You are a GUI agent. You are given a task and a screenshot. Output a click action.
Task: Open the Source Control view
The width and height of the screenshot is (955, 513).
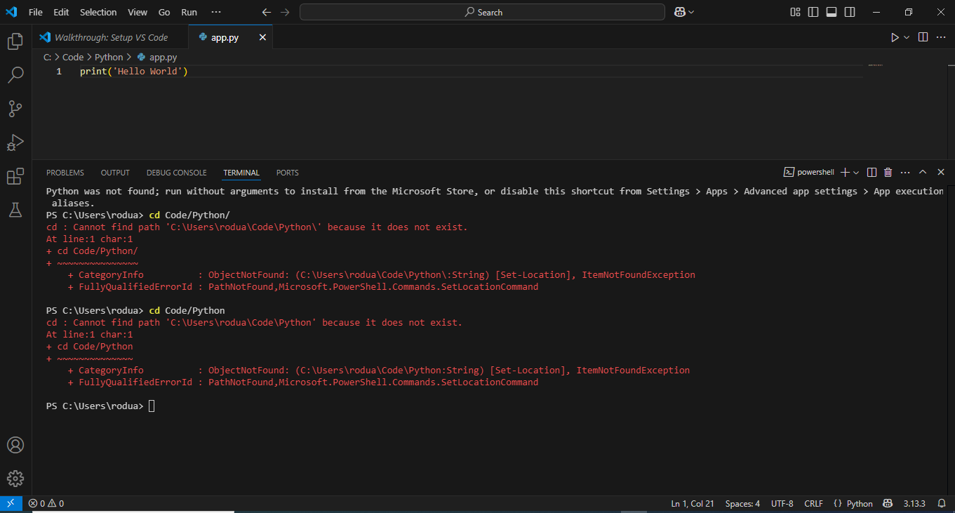pyautogui.click(x=15, y=108)
